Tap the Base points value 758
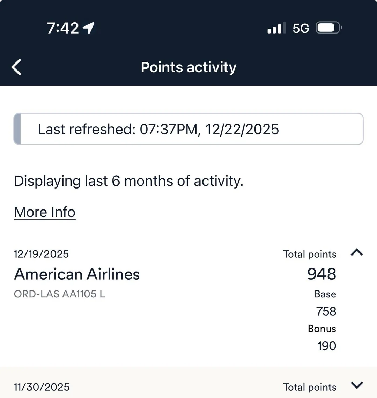 click(x=326, y=311)
